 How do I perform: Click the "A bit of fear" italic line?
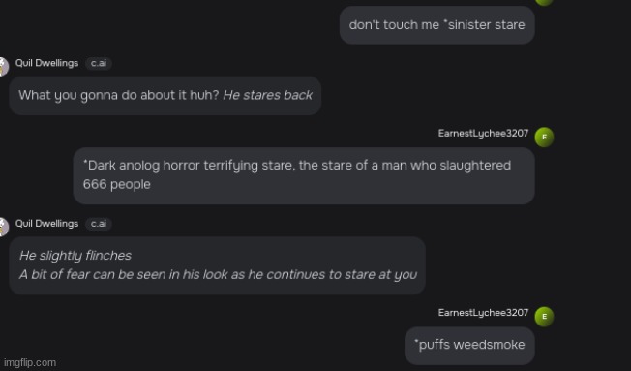[218, 275]
